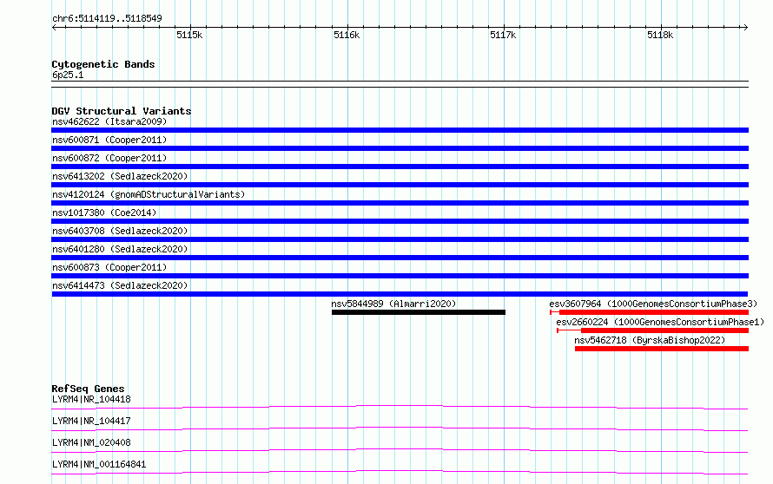Click variant label nsv6414473 (Sedlazeck2020)

click(120, 285)
